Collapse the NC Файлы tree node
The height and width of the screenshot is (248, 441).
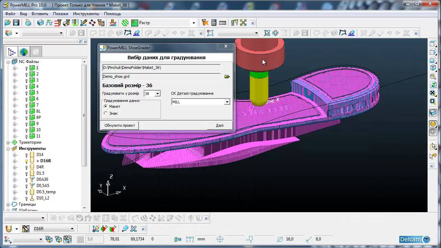8,62
